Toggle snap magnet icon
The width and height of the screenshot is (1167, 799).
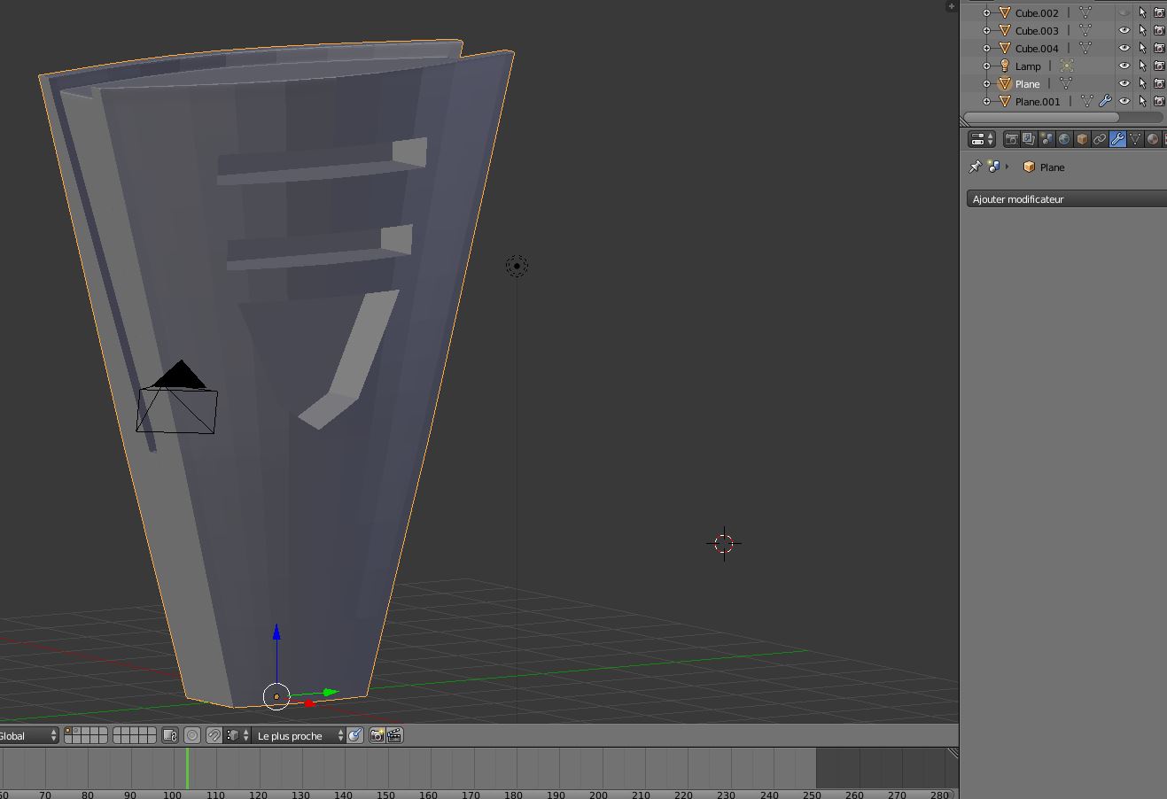[x=214, y=735]
